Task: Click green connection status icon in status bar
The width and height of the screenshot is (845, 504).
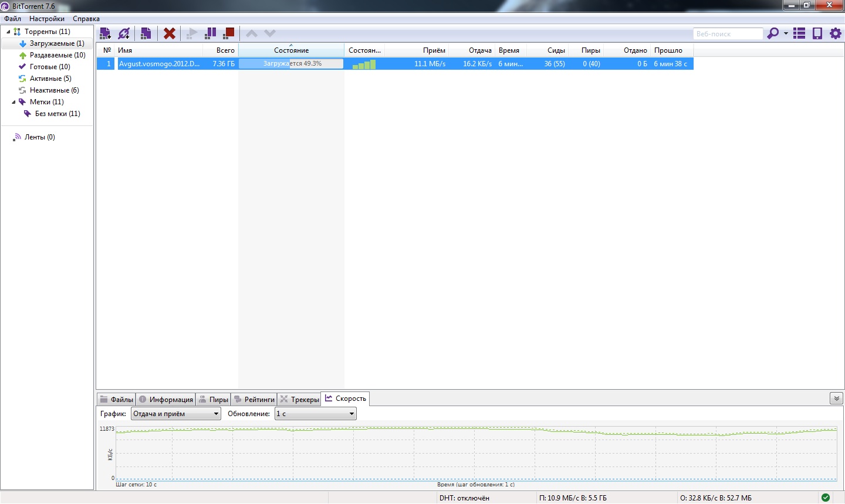Action: 826,498
